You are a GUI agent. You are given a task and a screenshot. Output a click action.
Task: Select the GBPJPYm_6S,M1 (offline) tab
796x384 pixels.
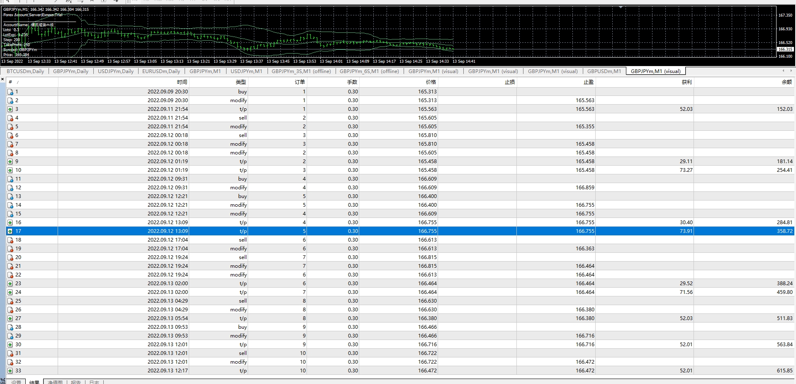pyautogui.click(x=369, y=71)
